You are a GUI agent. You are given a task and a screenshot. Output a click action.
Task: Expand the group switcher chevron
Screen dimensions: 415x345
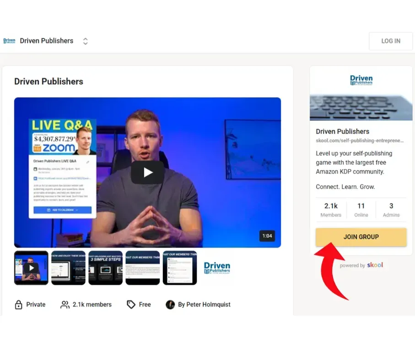[85, 41]
